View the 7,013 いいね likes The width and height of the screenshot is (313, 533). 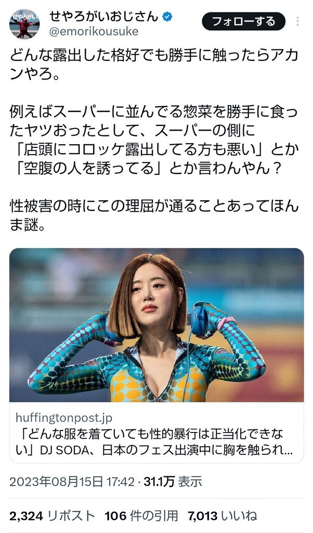[223, 516]
